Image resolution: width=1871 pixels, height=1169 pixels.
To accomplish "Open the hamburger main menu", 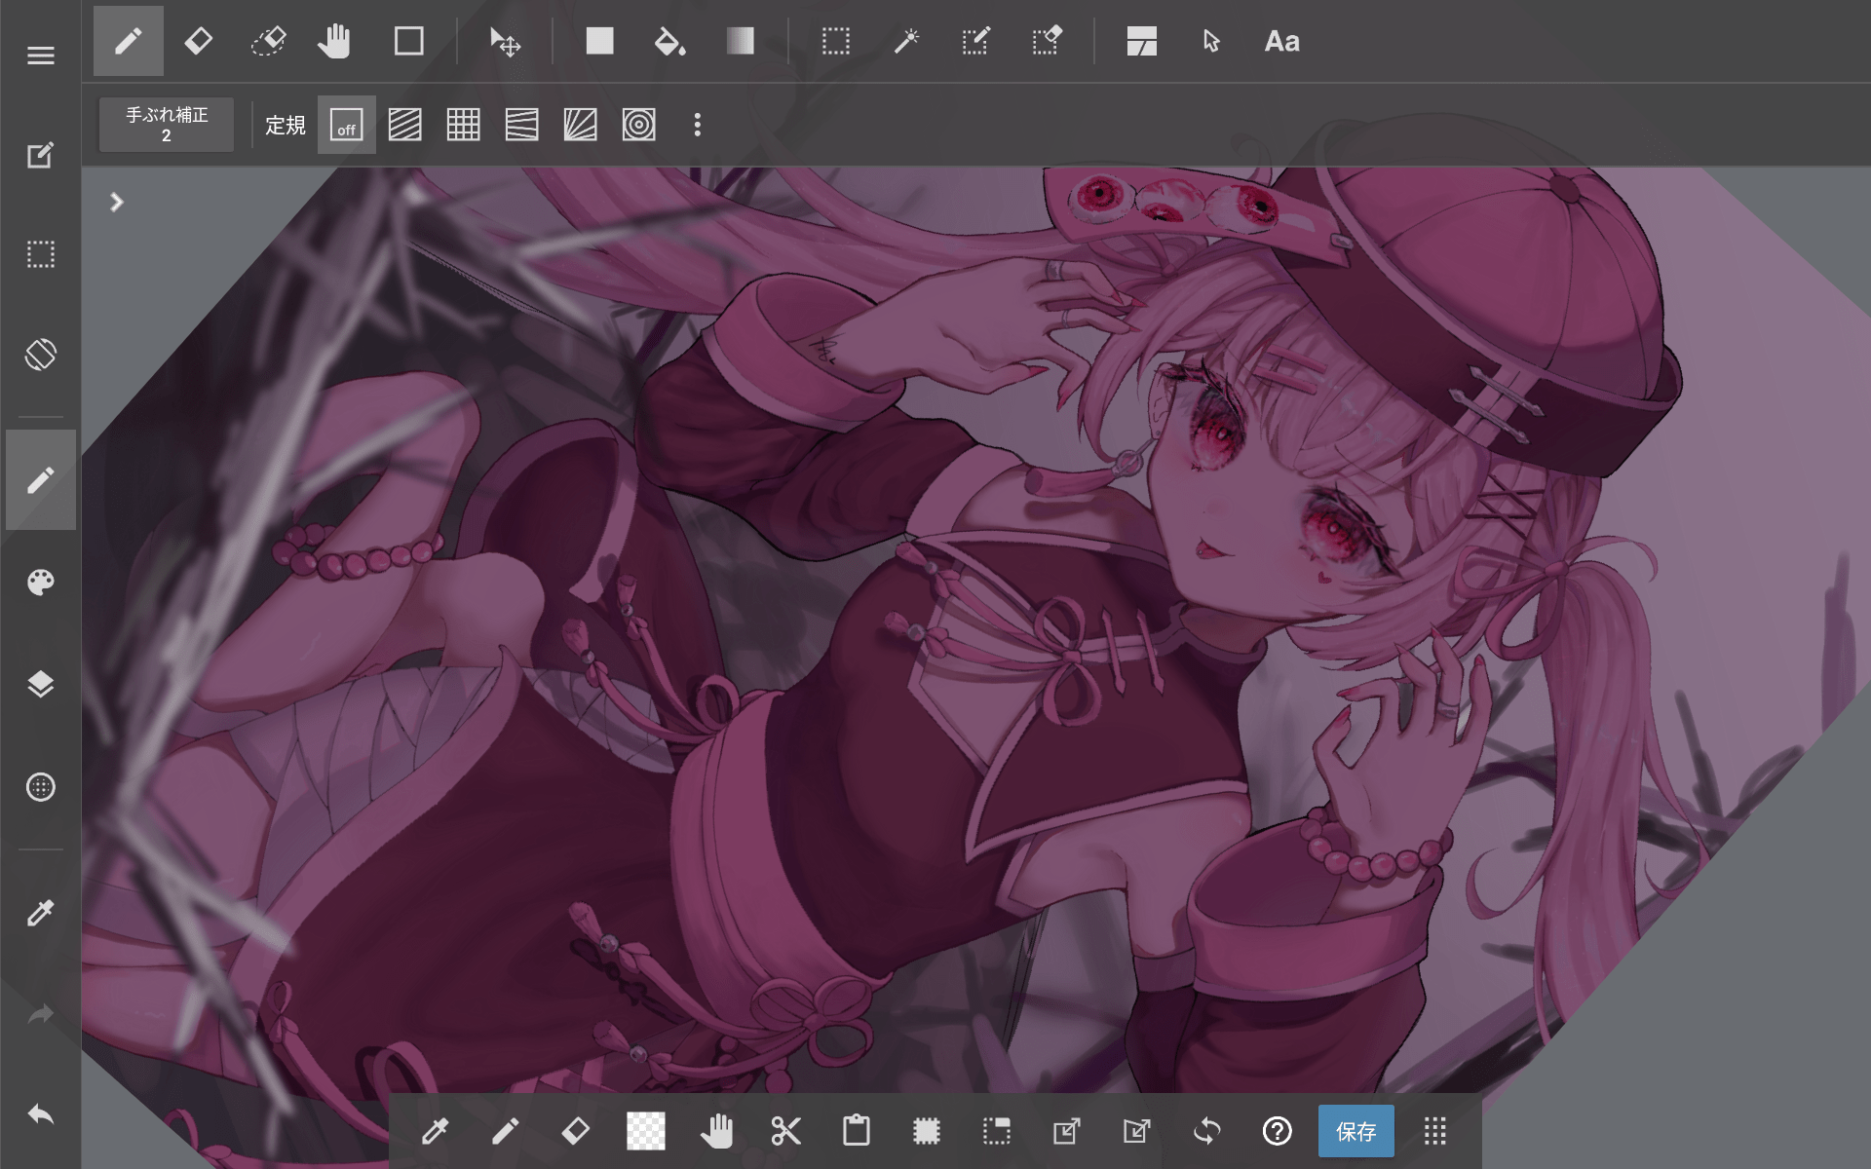I will [40, 56].
